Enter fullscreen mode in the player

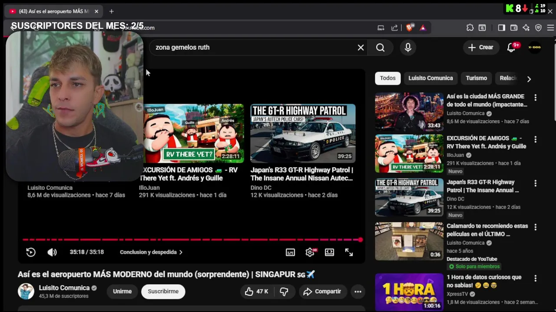click(349, 252)
